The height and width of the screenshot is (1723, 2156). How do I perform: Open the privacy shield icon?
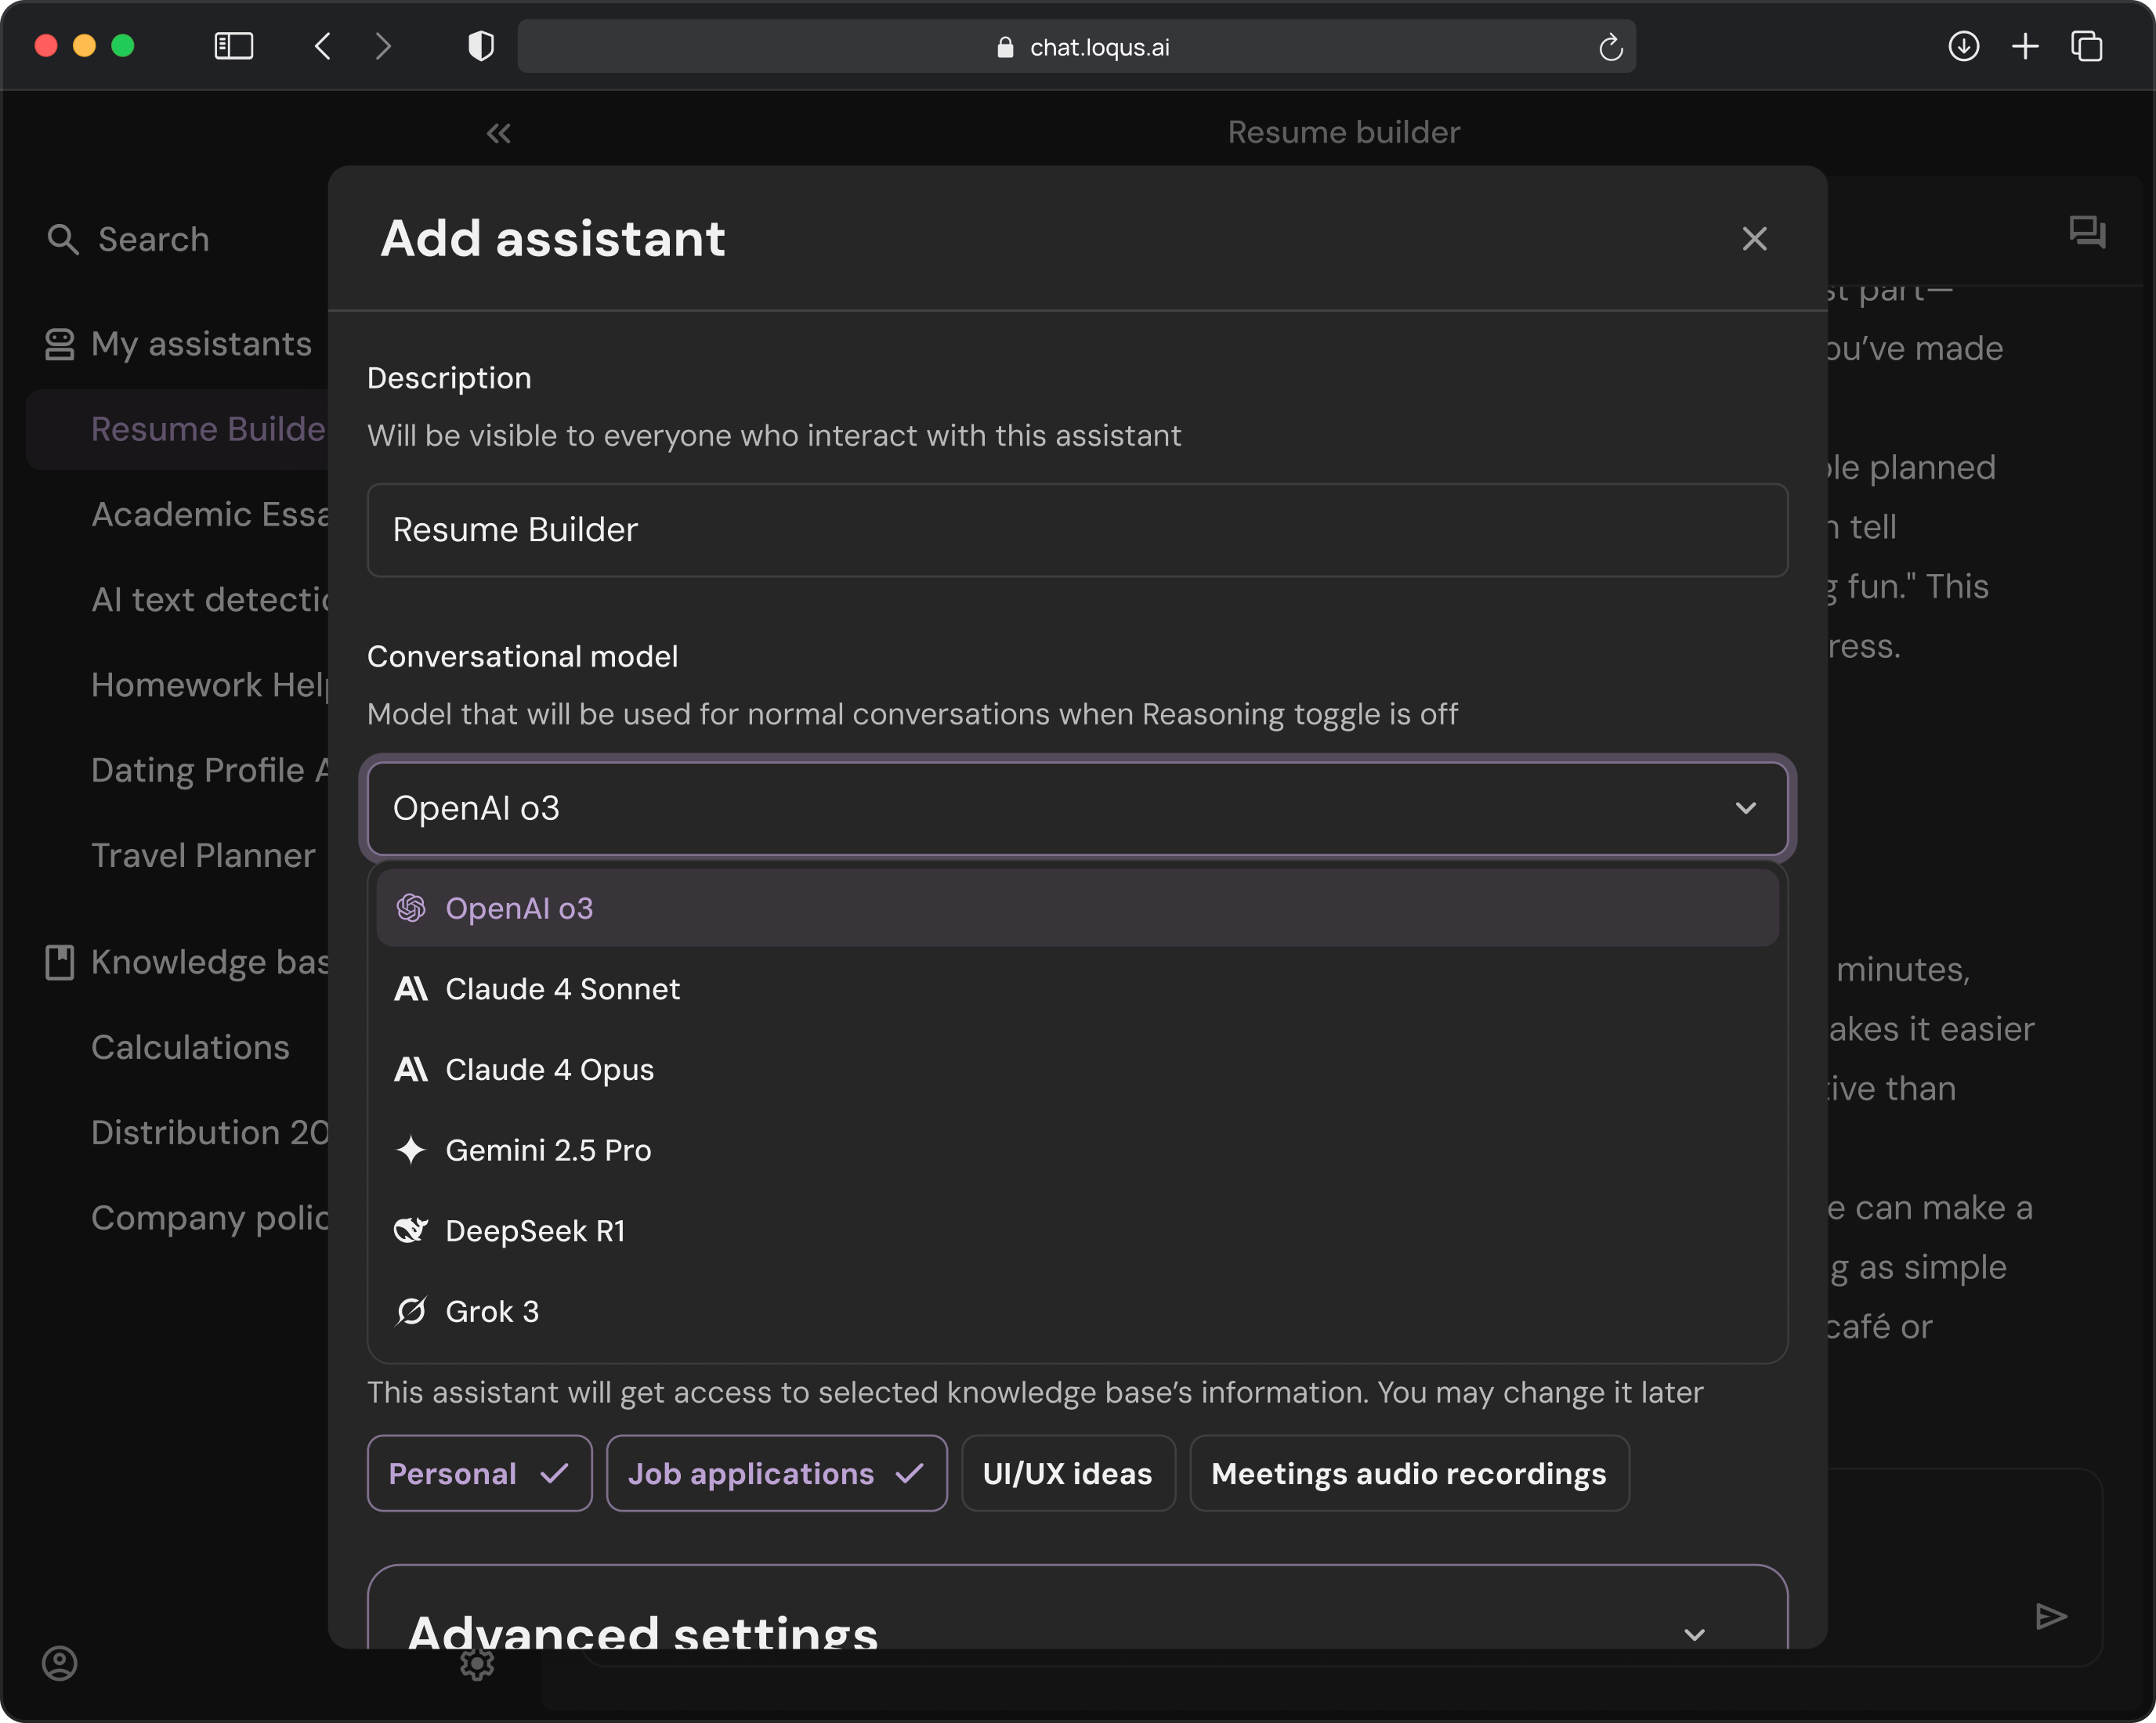point(481,46)
